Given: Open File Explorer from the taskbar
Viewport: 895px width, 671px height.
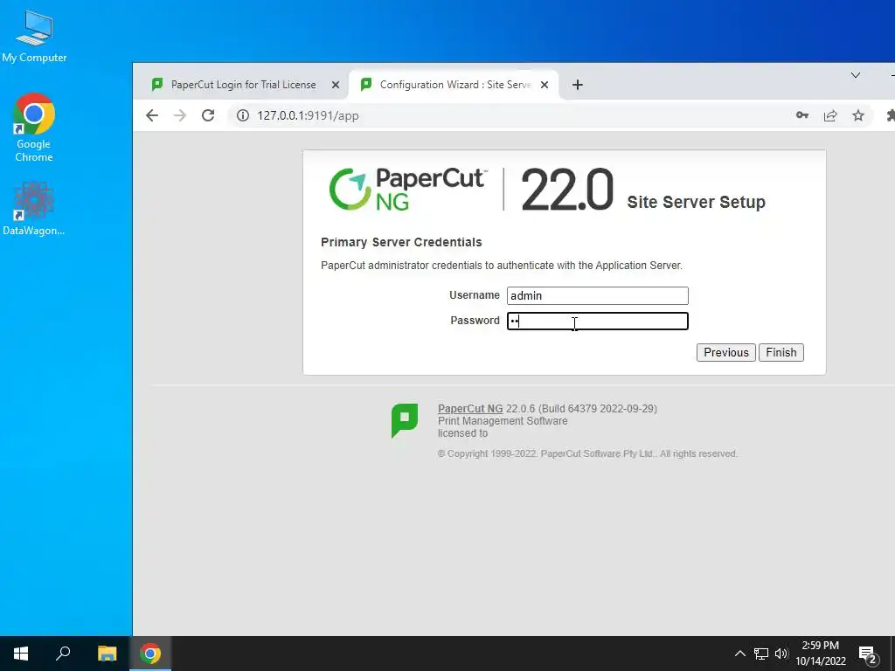Looking at the screenshot, I should pyautogui.click(x=107, y=654).
